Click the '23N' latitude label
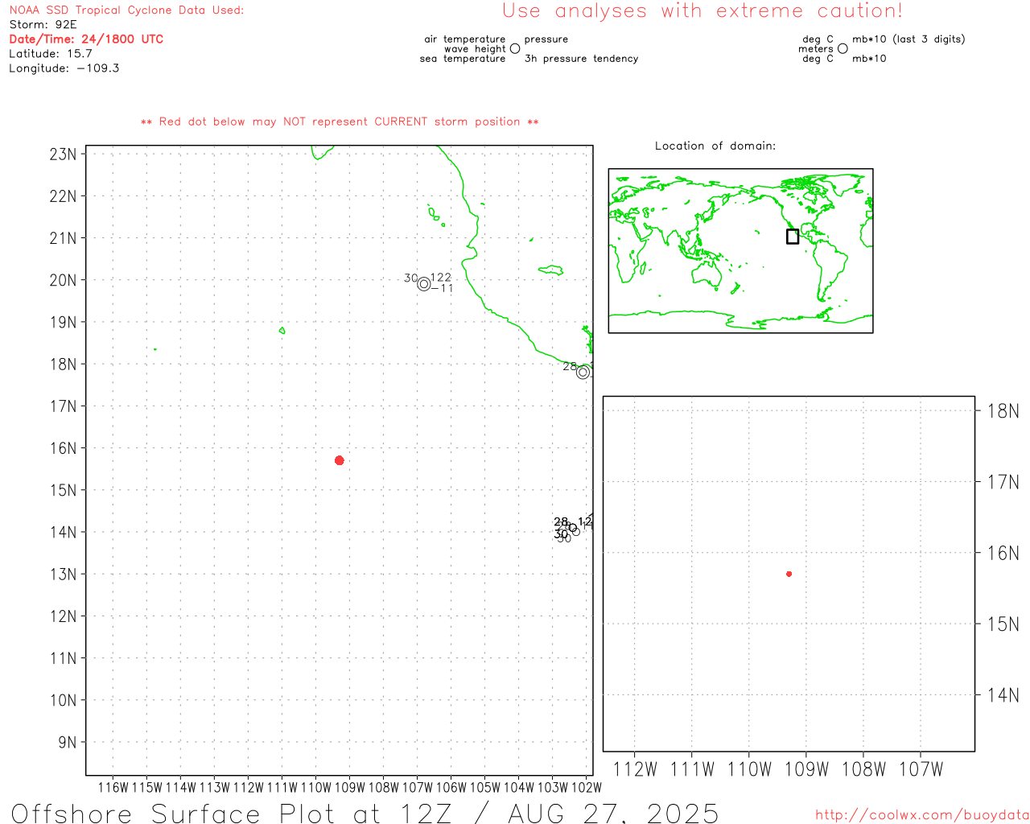 click(64, 154)
